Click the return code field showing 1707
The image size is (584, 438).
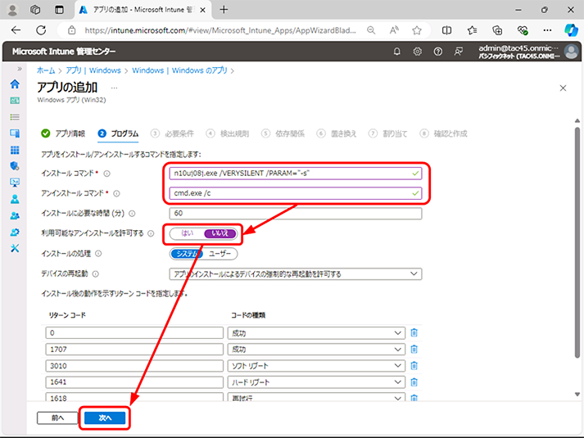pyautogui.click(x=134, y=349)
